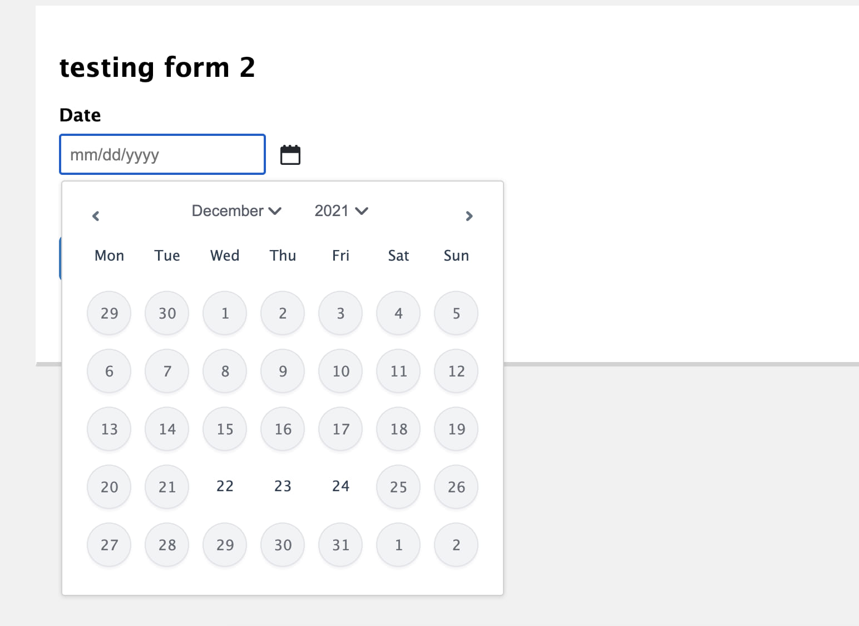Pick December 24 in the calendar
Viewport: 859px width, 626px height.
340,486
